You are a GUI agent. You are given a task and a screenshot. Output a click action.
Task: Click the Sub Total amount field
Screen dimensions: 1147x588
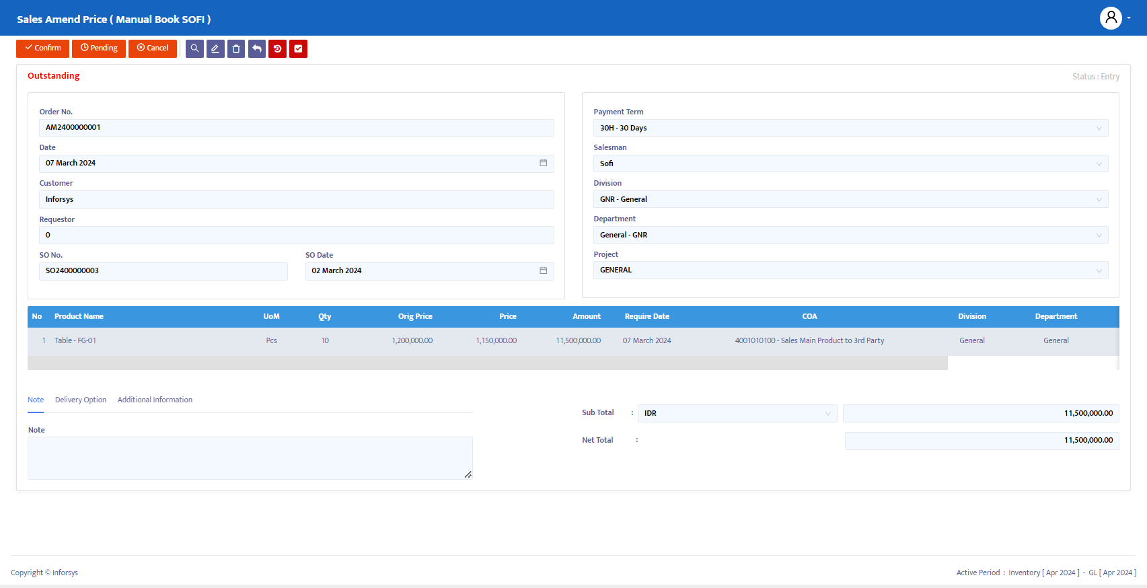pyautogui.click(x=981, y=413)
